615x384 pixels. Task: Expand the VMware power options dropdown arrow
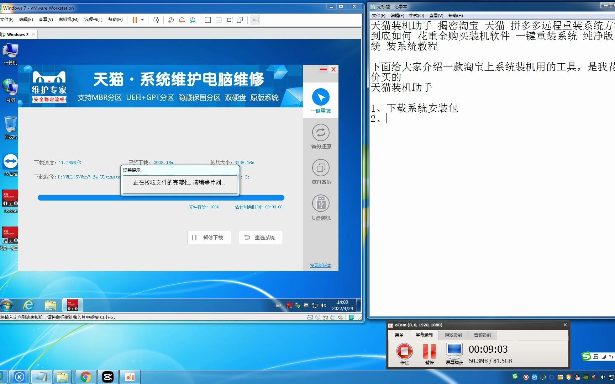pyautogui.click(x=142, y=20)
